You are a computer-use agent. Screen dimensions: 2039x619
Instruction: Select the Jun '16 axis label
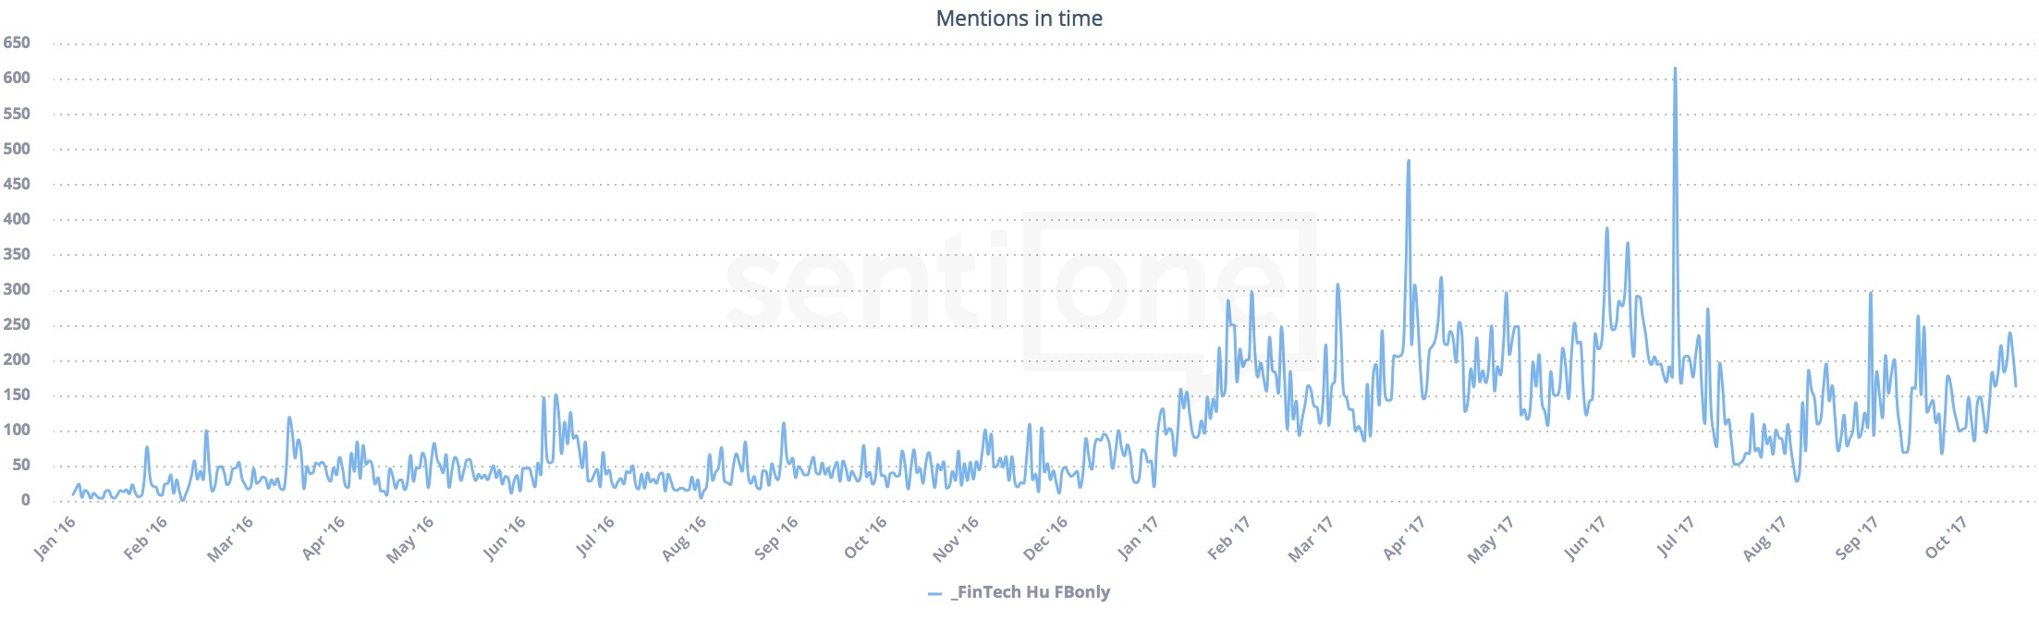click(505, 538)
